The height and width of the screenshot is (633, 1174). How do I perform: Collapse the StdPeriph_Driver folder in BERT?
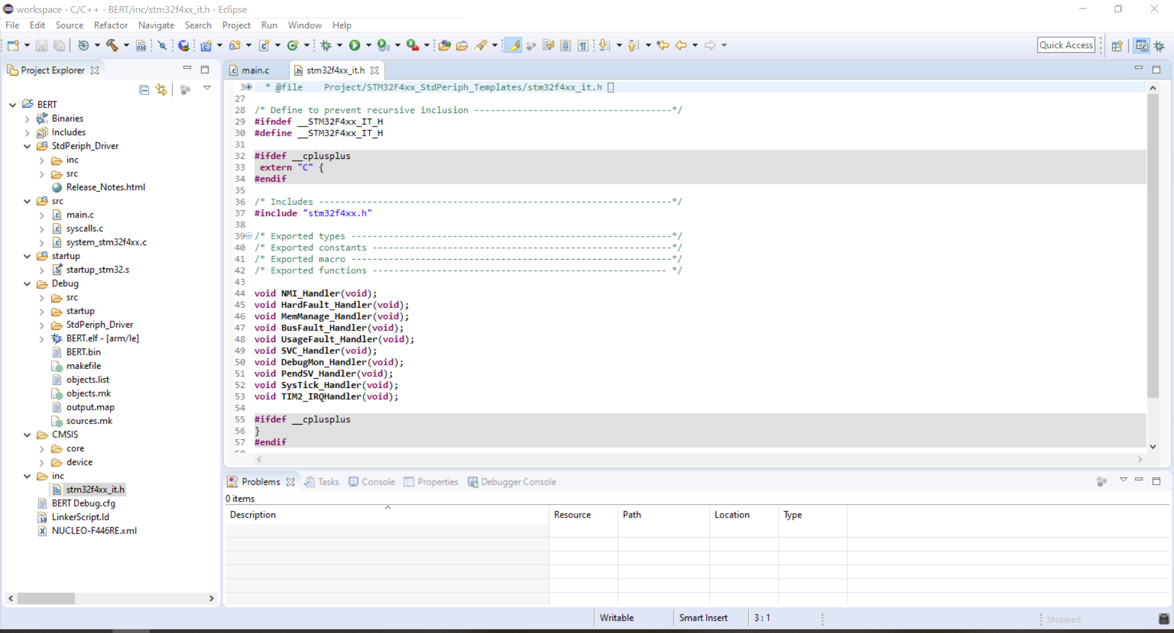click(27, 146)
